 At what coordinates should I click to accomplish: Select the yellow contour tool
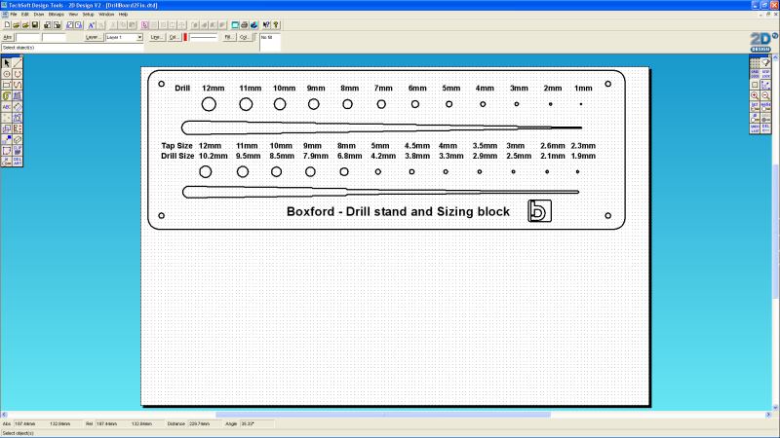coord(7,95)
